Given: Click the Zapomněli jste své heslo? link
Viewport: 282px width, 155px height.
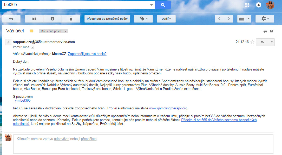Looking at the screenshot, I should (87, 54).
